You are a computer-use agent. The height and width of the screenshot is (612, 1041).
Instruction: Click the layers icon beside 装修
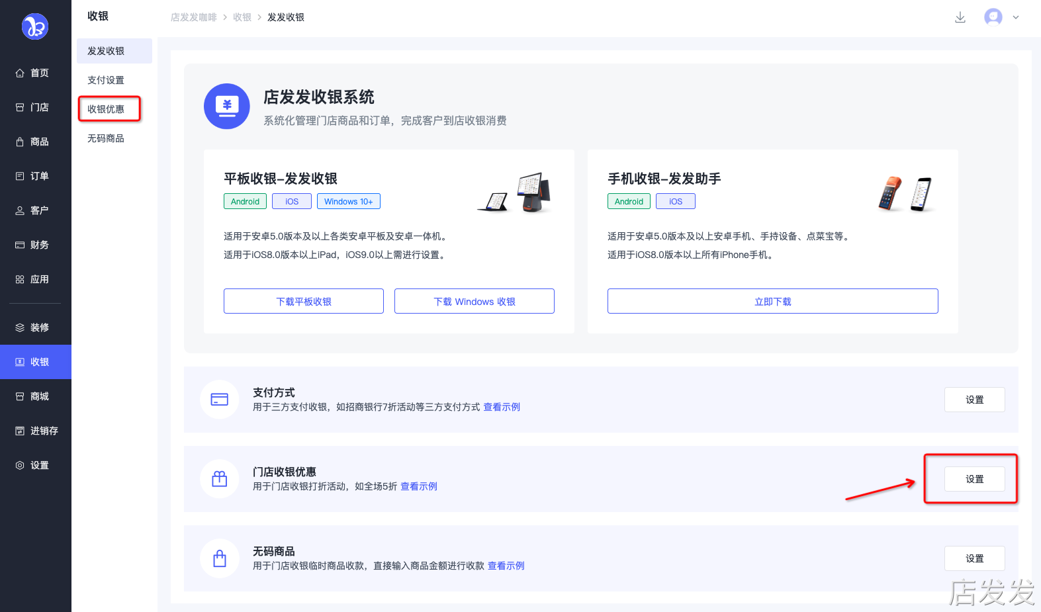[x=20, y=328]
